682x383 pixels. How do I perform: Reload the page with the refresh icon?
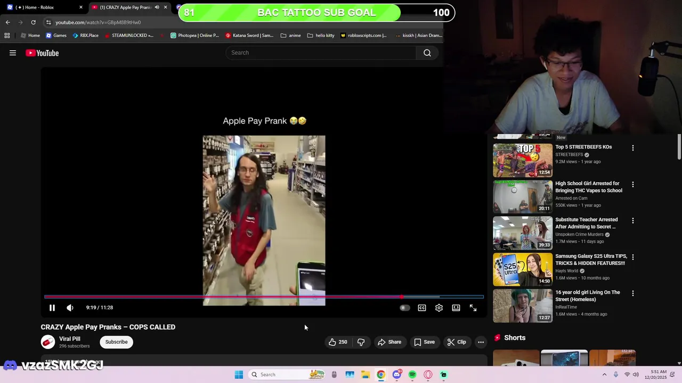point(33,22)
